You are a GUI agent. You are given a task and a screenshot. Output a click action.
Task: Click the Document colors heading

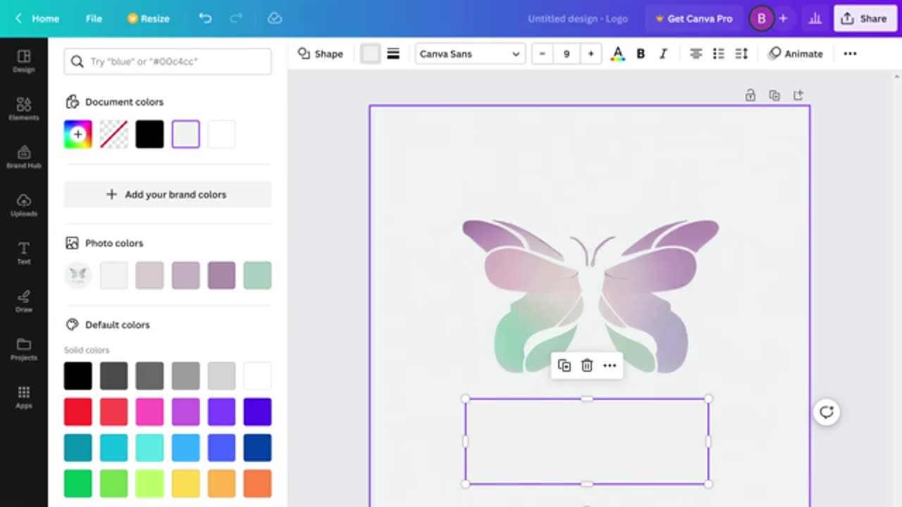pyautogui.click(x=124, y=102)
